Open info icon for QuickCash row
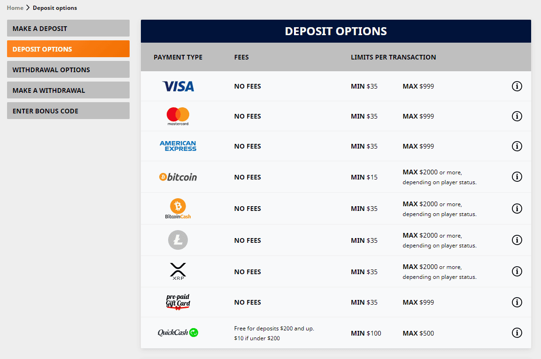The image size is (541, 359). click(x=517, y=332)
